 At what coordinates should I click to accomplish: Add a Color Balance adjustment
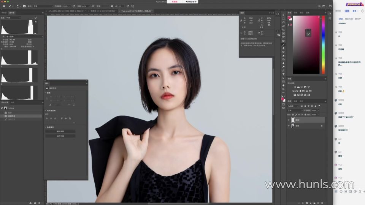tap(297, 91)
